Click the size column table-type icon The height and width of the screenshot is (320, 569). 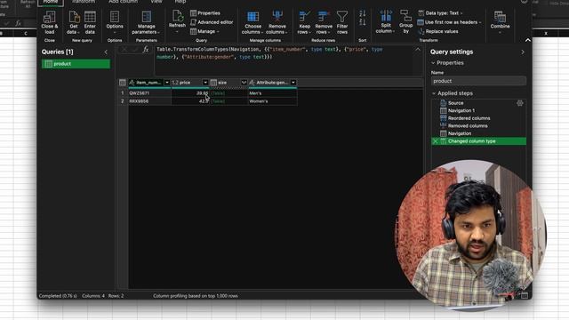click(x=213, y=83)
